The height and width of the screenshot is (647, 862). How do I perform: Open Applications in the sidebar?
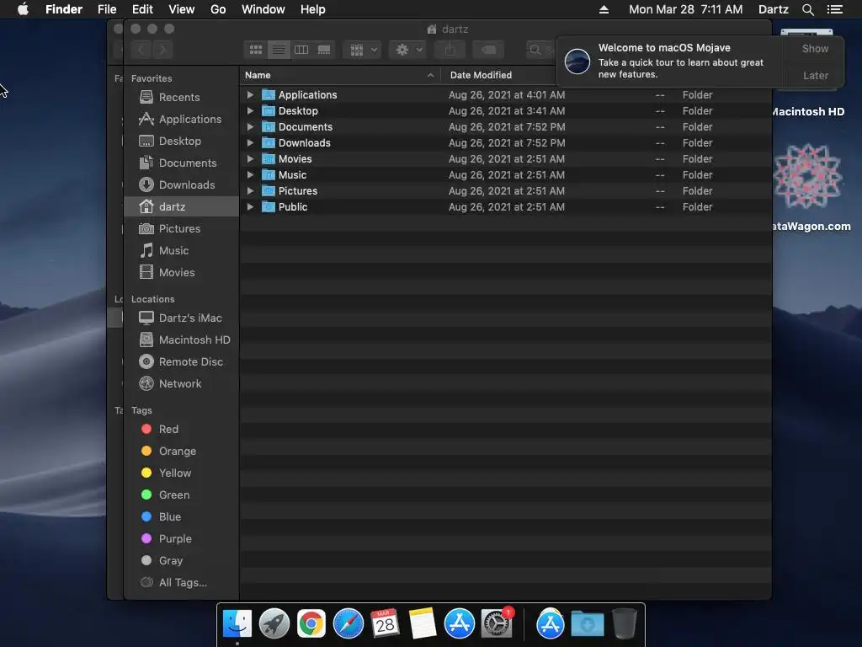(180, 120)
